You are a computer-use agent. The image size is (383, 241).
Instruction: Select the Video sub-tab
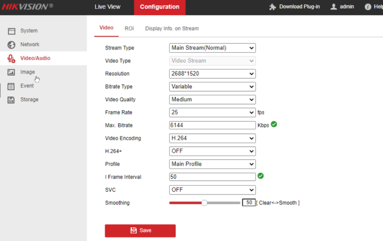pyautogui.click(x=106, y=28)
